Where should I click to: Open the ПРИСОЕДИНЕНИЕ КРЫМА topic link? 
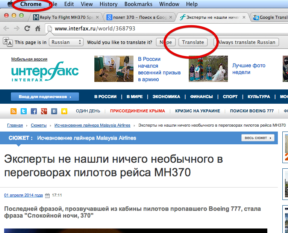pyautogui.click(x=138, y=111)
